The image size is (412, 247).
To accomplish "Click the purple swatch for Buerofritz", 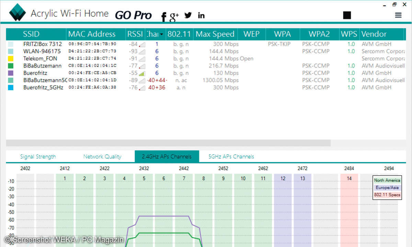I will pyautogui.click(x=11, y=73).
